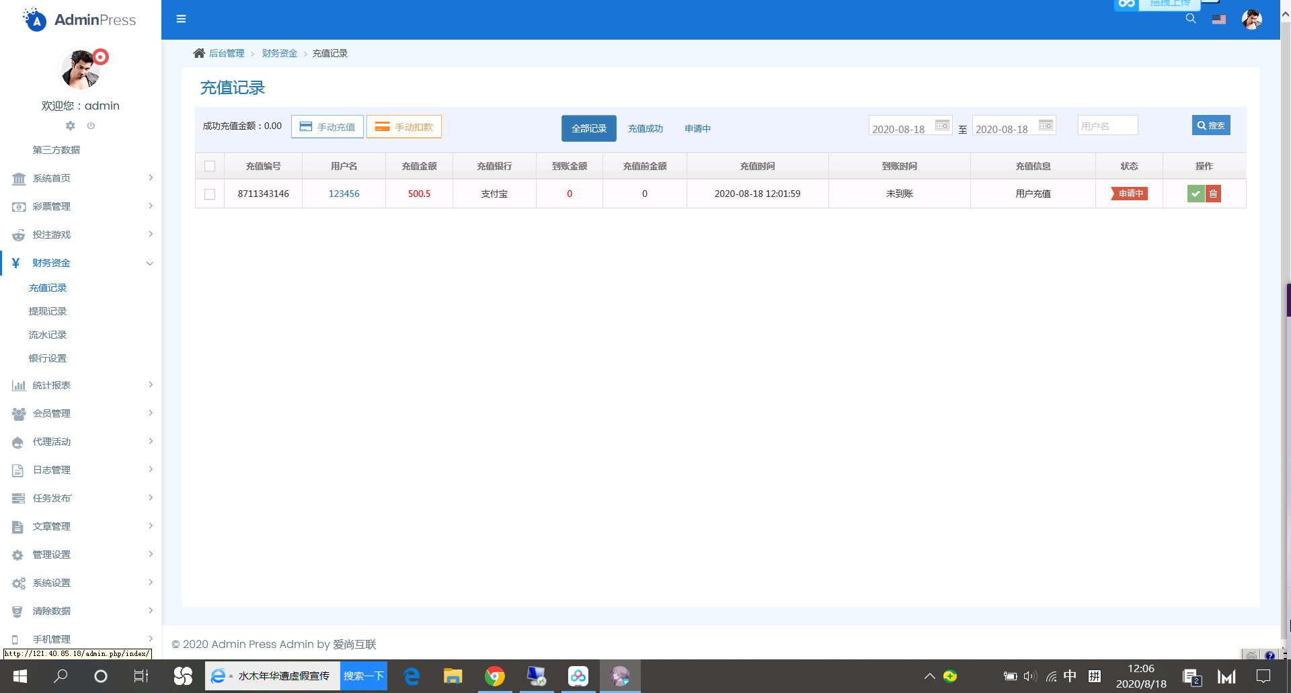The image size is (1291, 693).
Task: Click the red notification badge on avatar
Action: [100, 57]
